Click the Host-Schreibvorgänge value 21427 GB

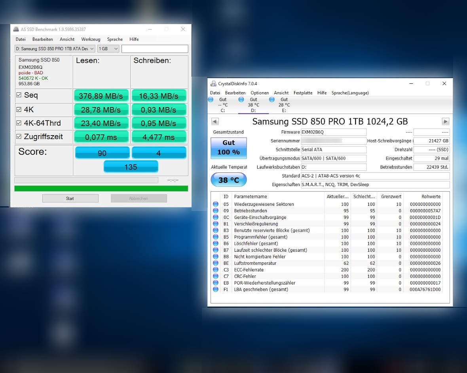(x=431, y=141)
